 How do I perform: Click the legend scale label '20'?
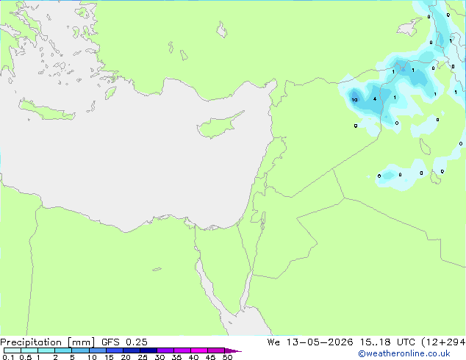(x=126, y=357)
